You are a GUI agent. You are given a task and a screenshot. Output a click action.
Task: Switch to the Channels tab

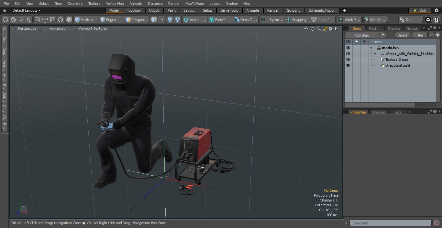(x=379, y=112)
